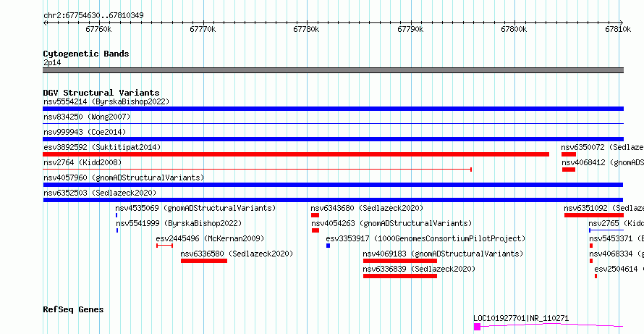This screenshot has width=644, height=334.
Task: Click the nsv4535069 (gnomADStructuralVariants) label
Action: coord(196,208)
